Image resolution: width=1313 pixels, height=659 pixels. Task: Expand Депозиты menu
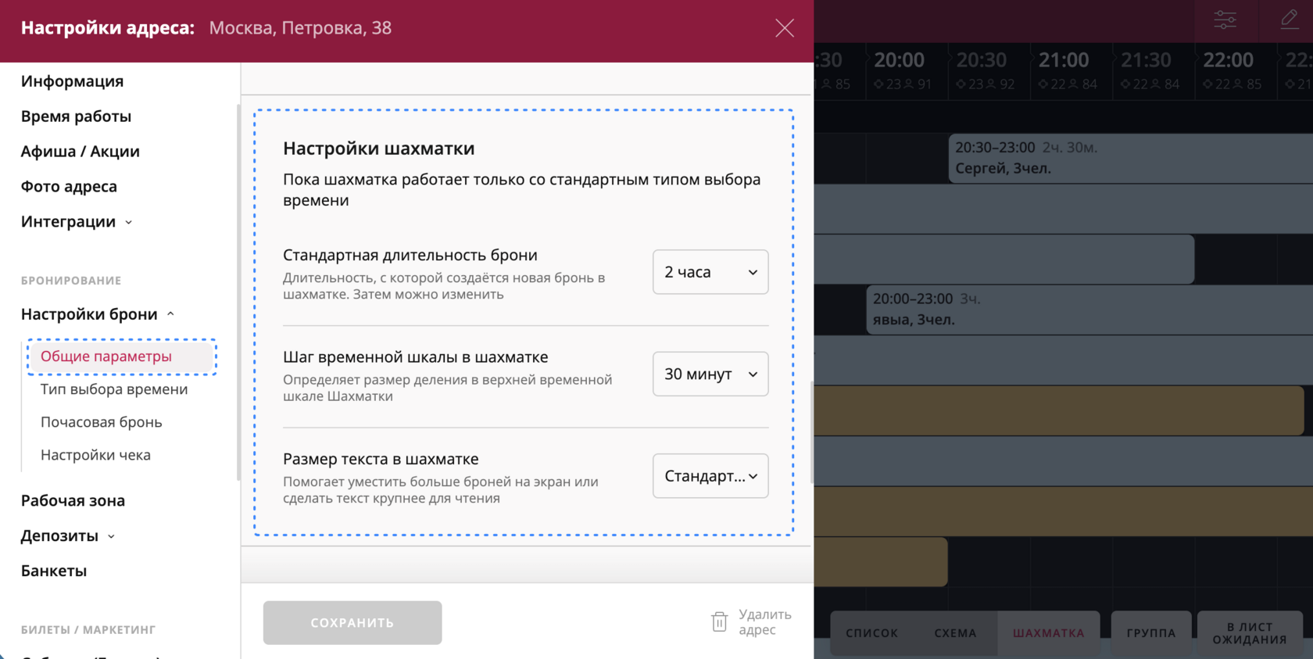coord(68,536)
